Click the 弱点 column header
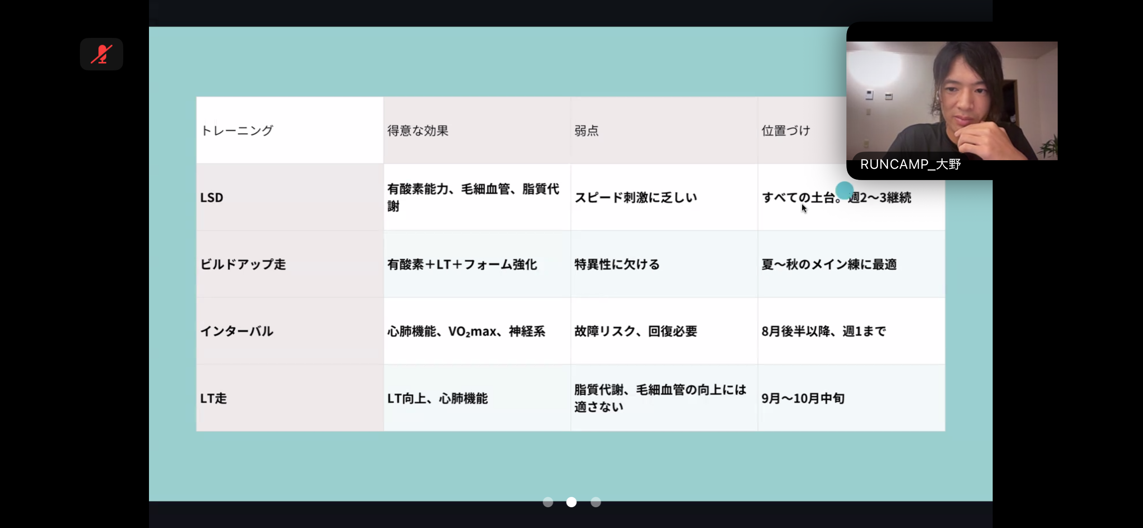This screenshot has height=528, width=1143. coord(586,131)
